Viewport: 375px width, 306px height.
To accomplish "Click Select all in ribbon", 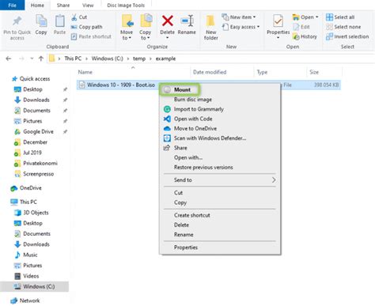I will coord(340,17).
